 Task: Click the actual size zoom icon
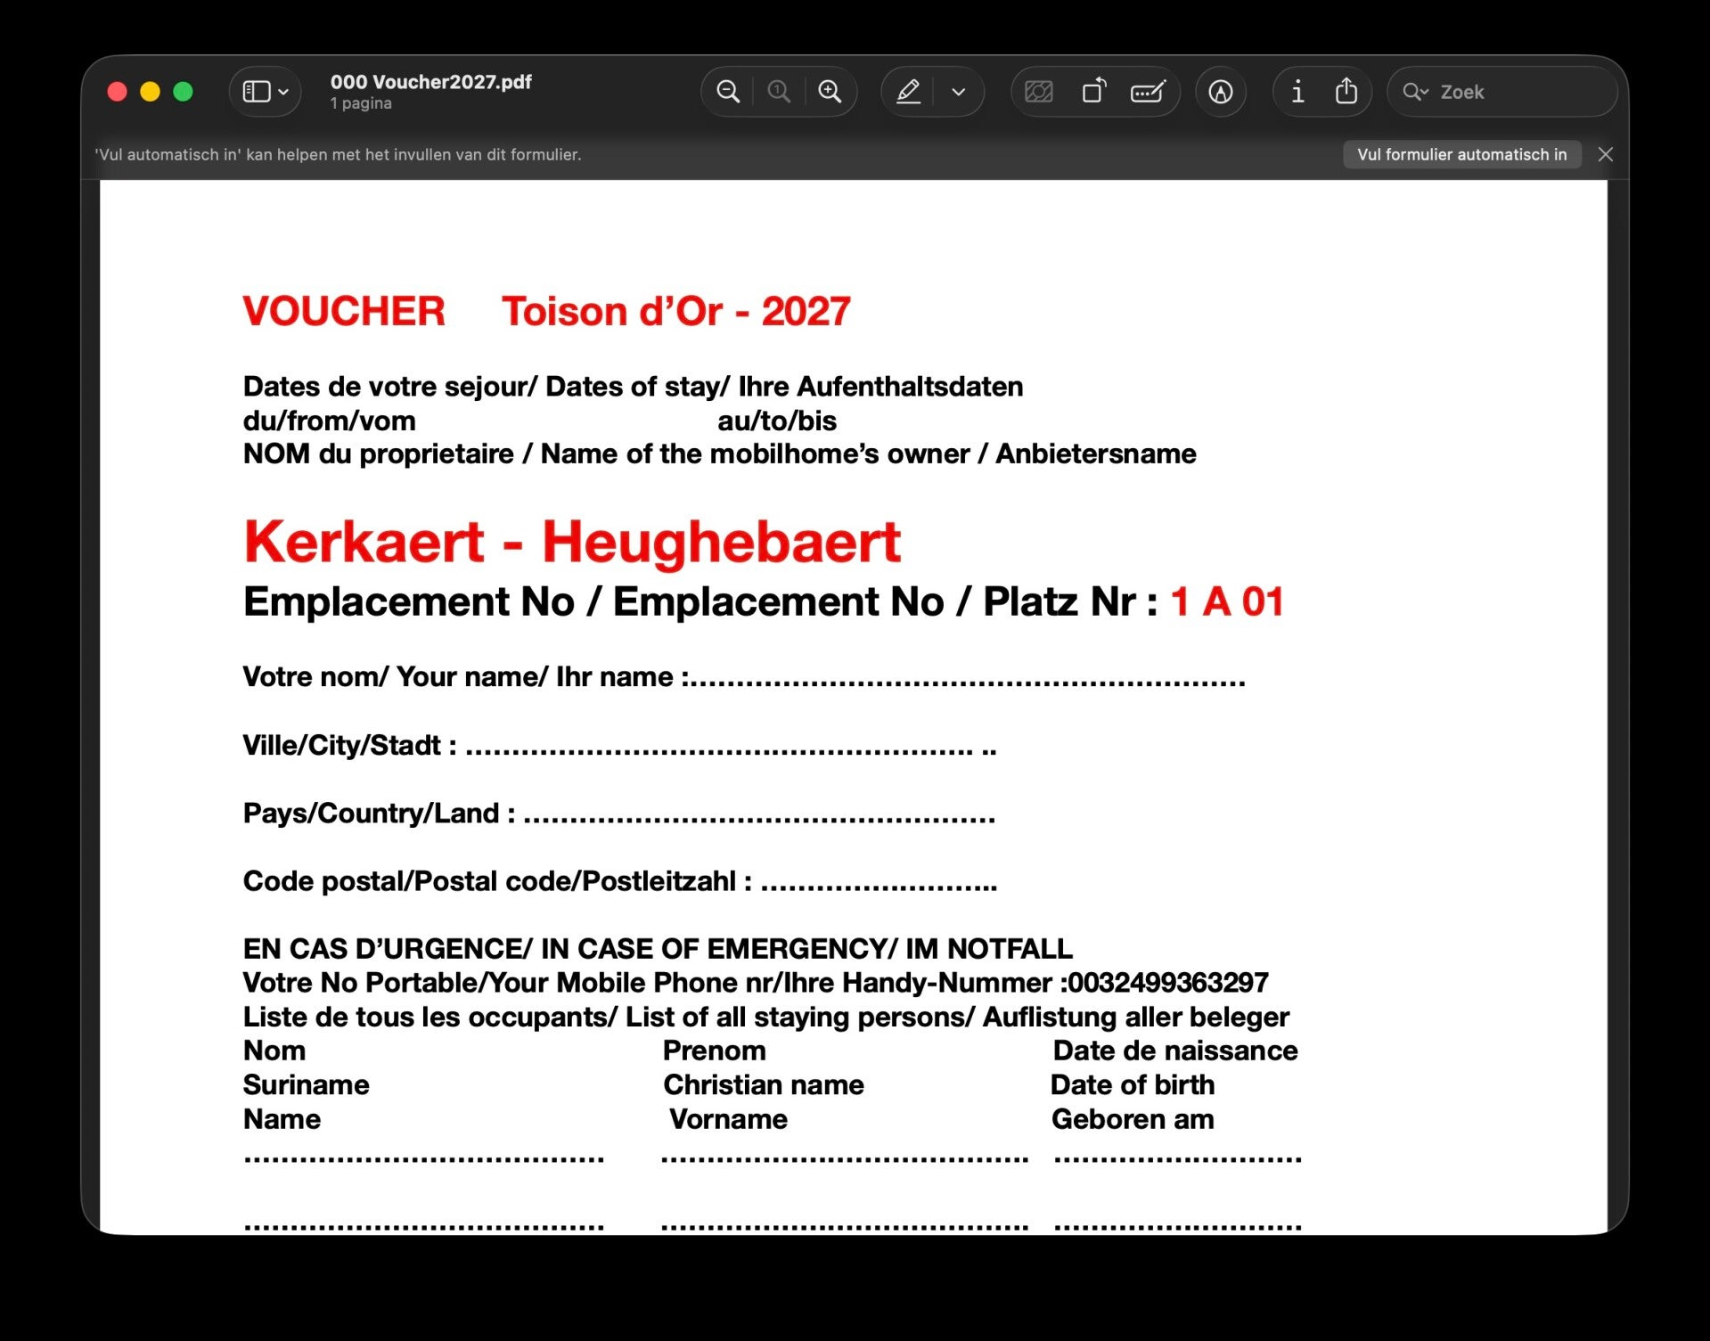[x=779, y=92]
